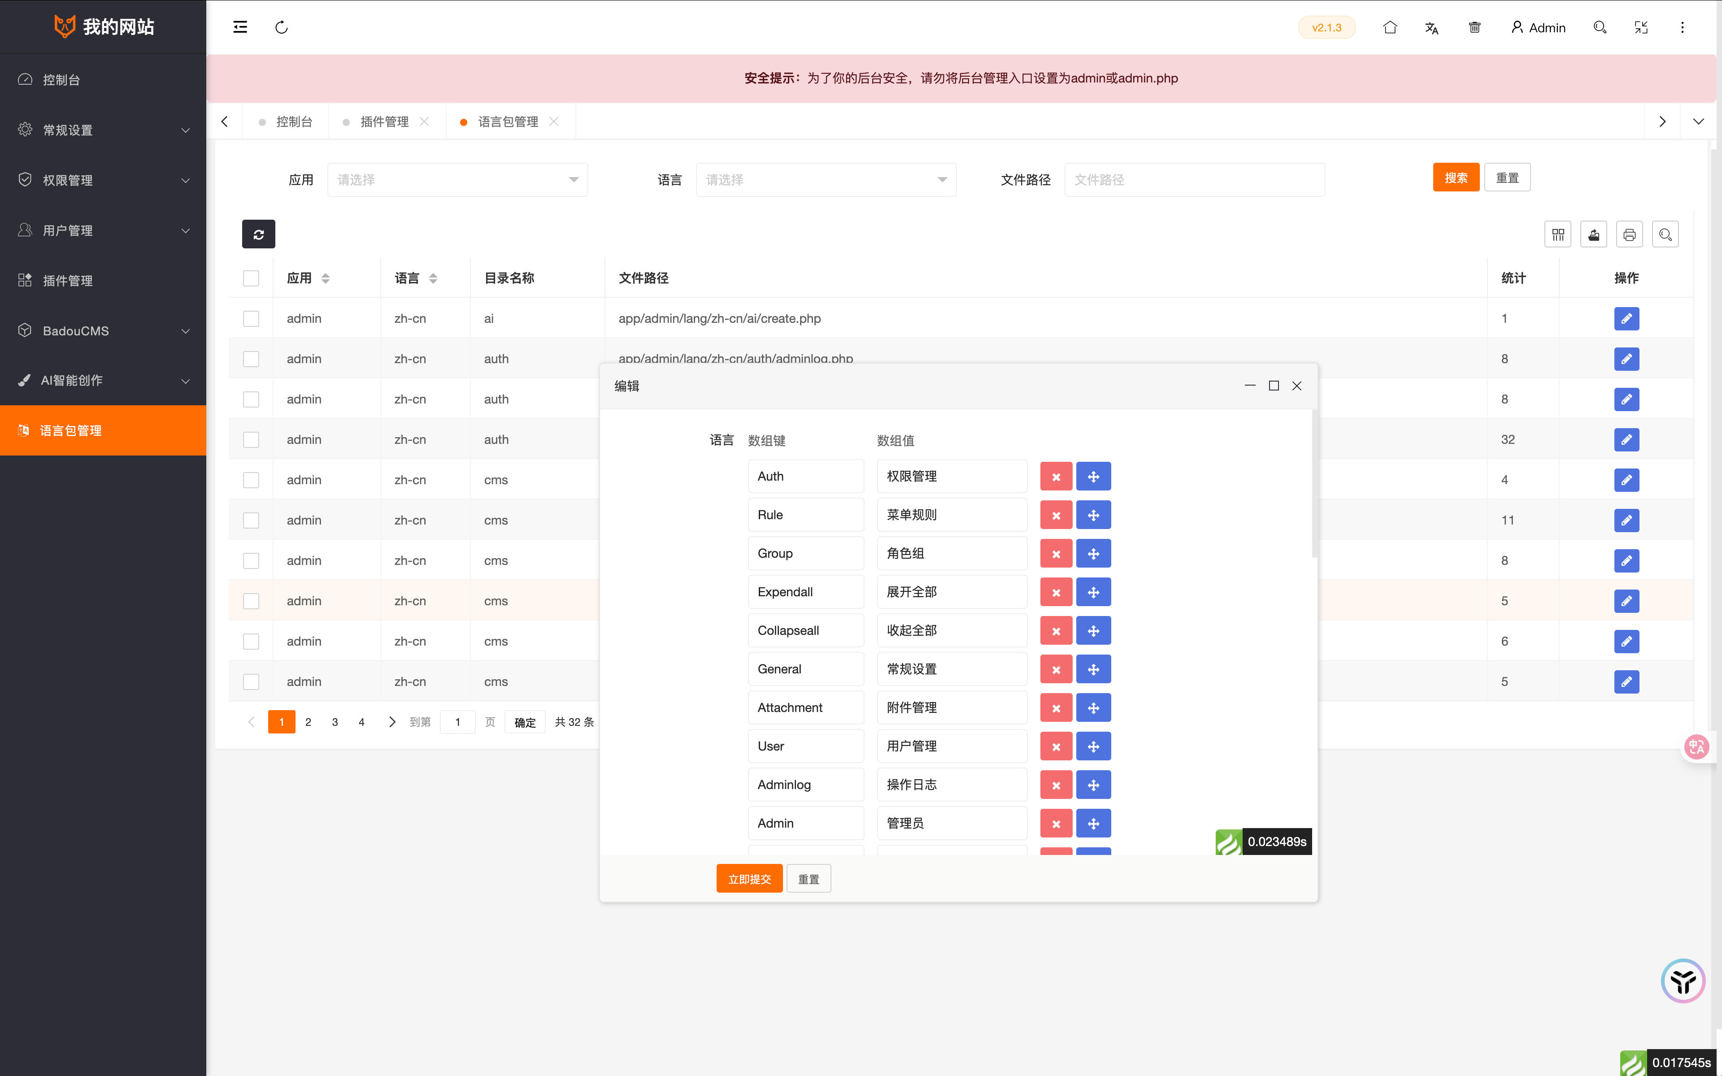Check the select-all checkbox in table header
Image resolution: width=1722 pixels, height=1076 pixels.
(251, 278)
